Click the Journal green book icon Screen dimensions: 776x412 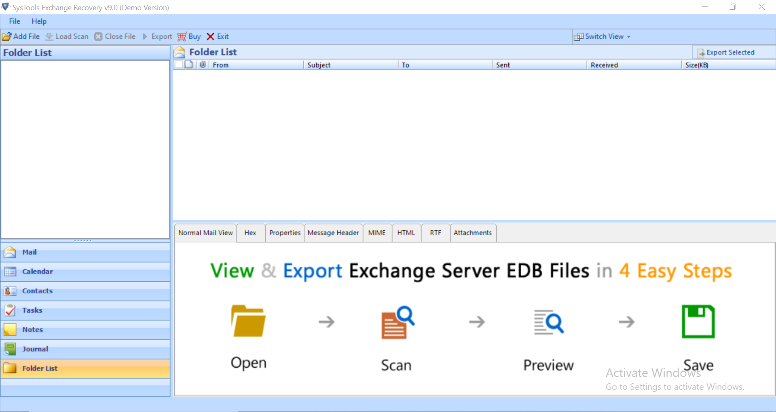click(10, 349)
